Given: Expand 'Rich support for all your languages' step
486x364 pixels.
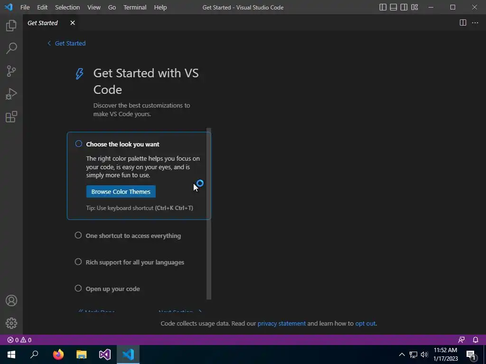Looking at the screenshot, I should coord(135,262).
